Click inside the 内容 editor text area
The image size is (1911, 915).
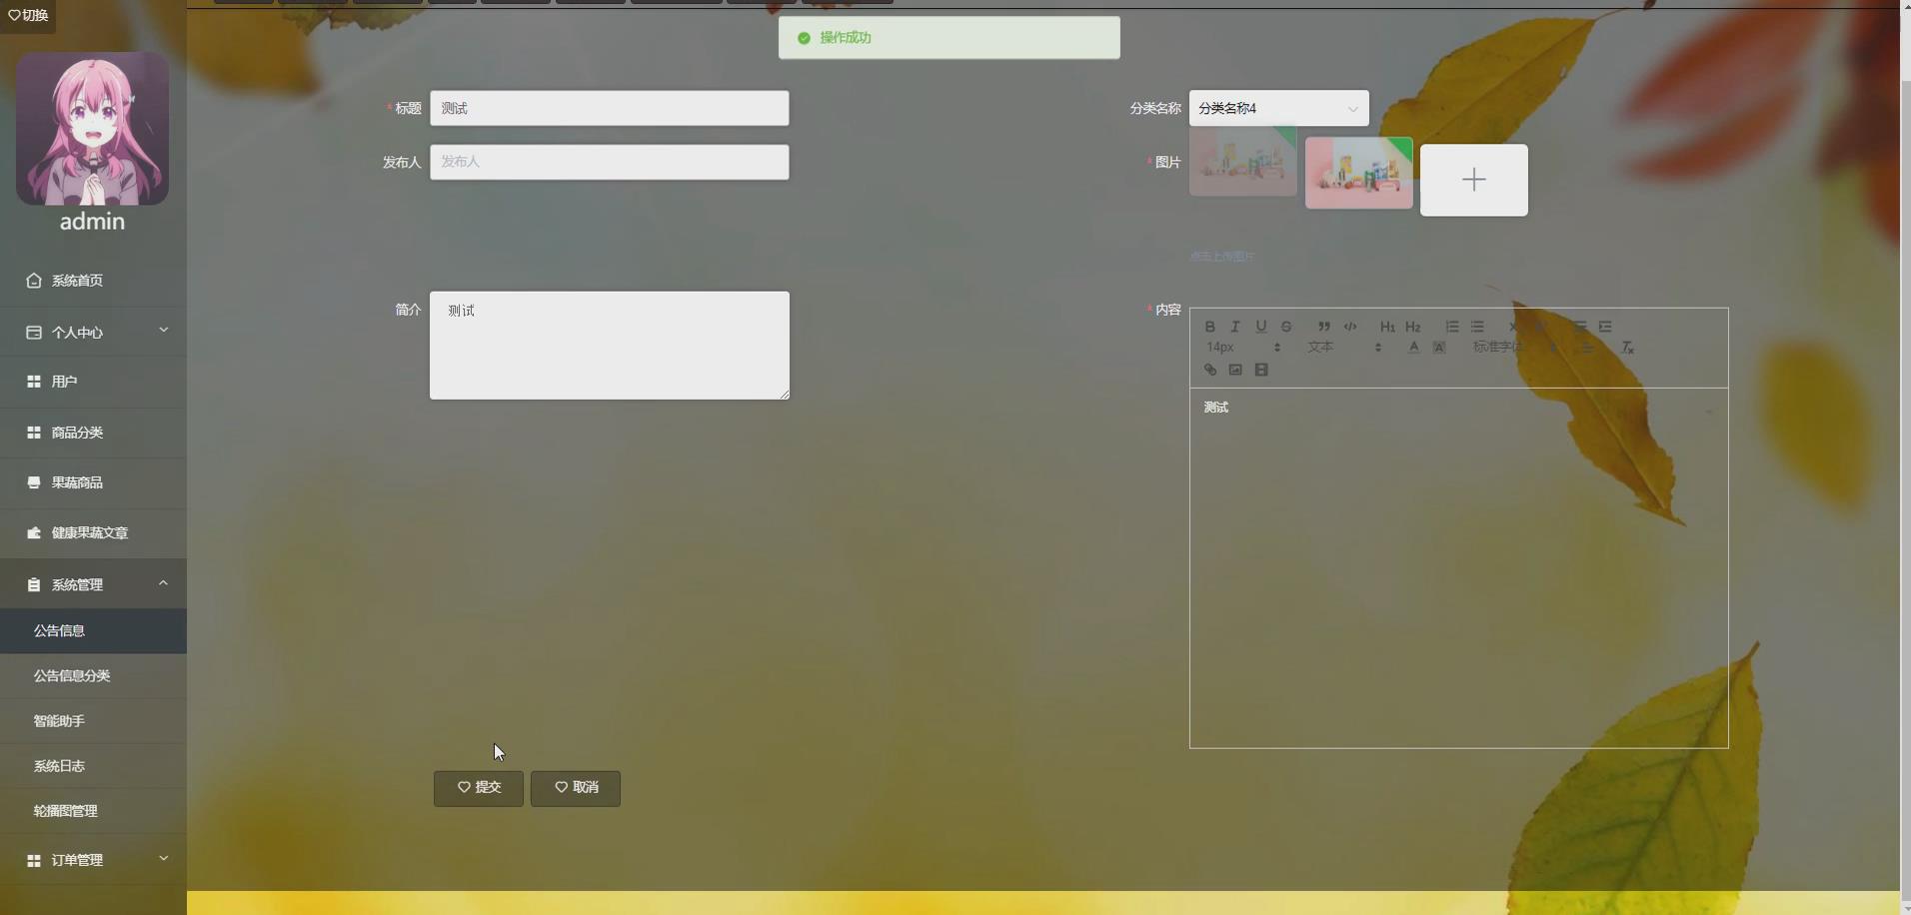(x=1459, y=567)
